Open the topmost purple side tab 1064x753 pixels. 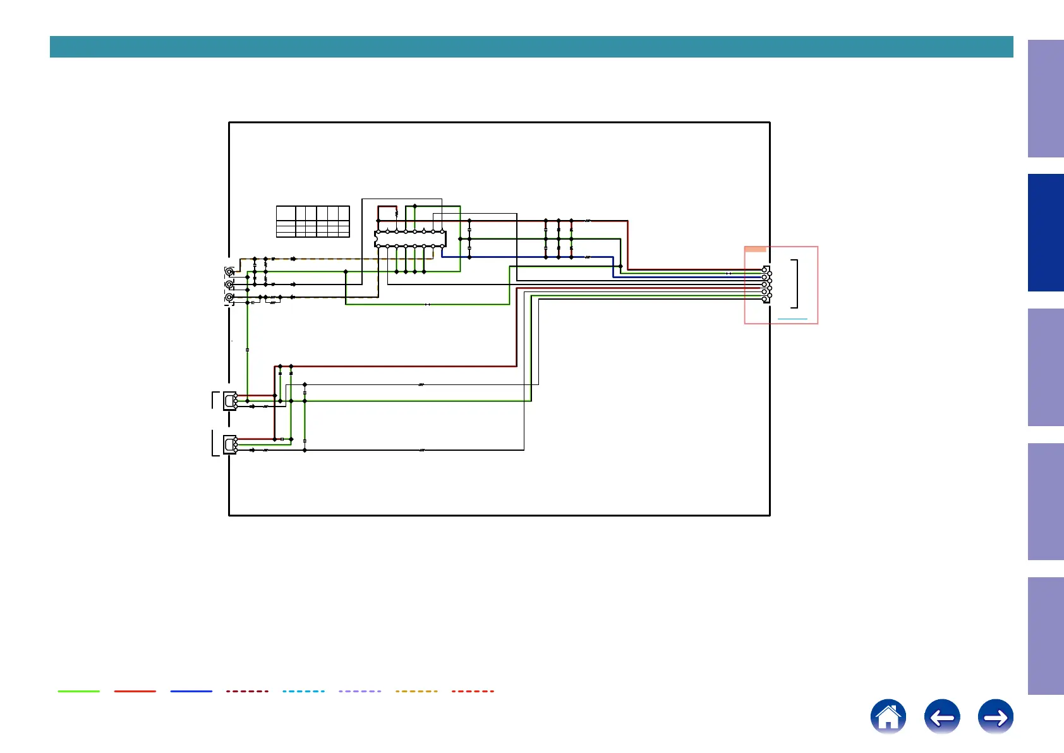1046,99
